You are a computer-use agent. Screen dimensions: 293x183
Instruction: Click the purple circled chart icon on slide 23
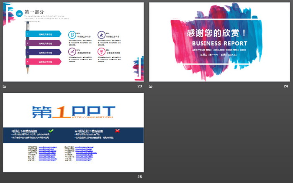pos(101,35)
